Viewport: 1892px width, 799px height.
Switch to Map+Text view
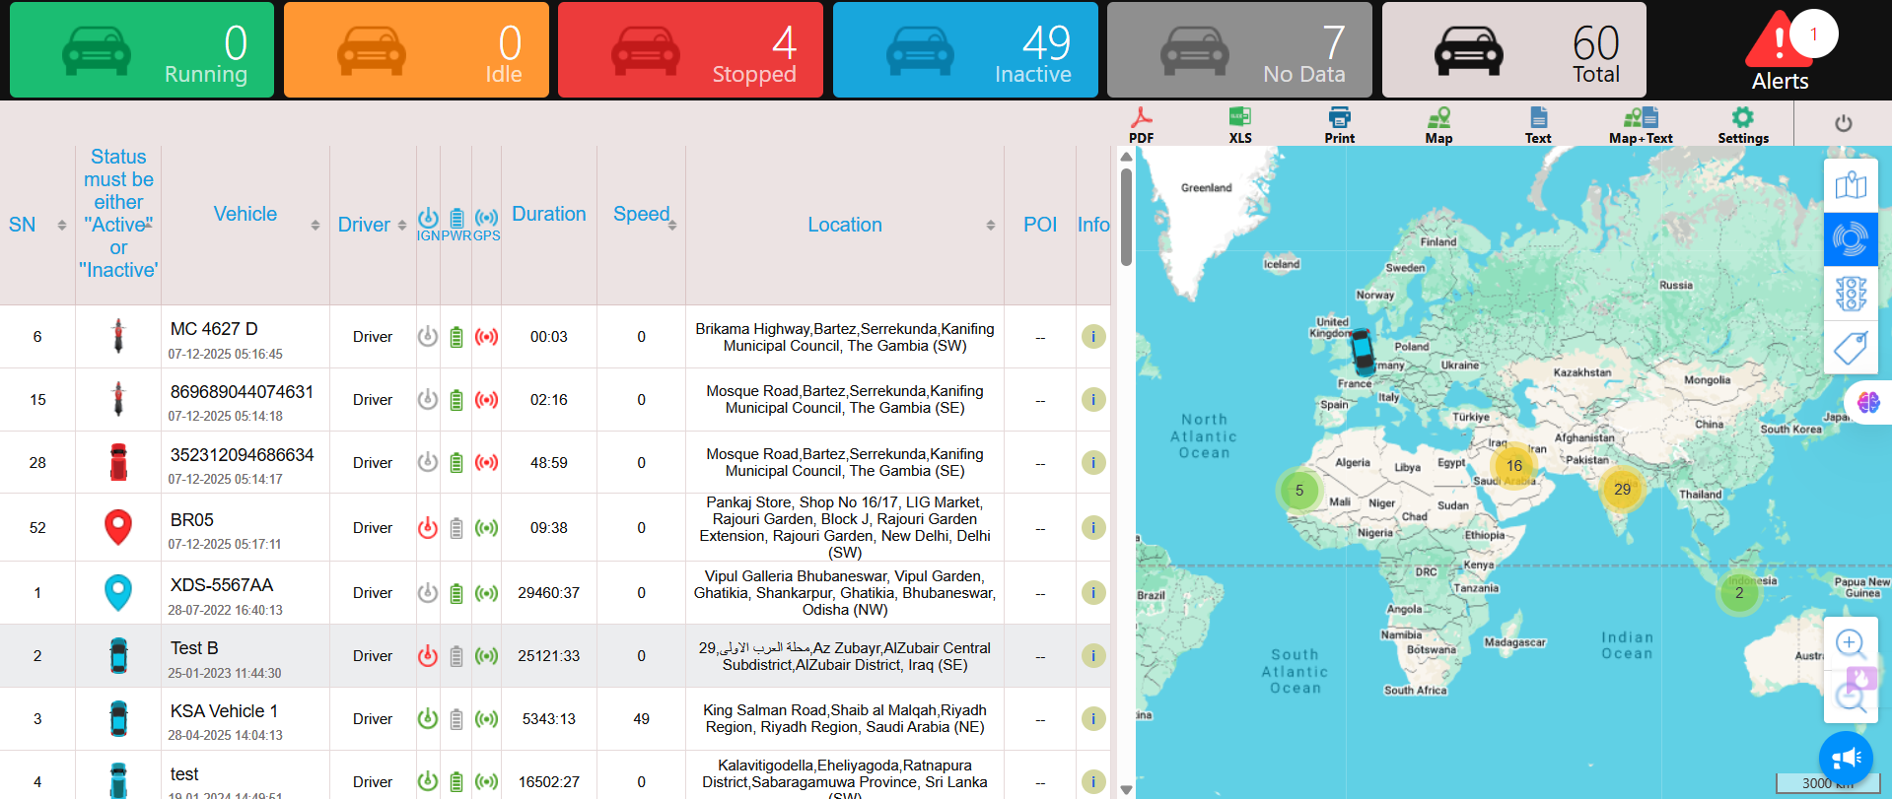click(x=1641, y=124)
